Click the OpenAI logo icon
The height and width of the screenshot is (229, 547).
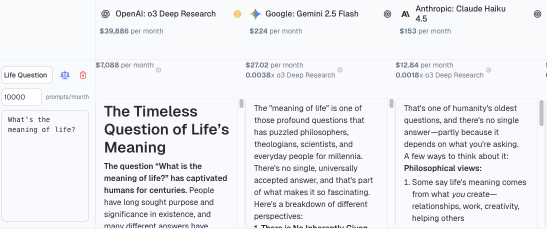(105, 14)
